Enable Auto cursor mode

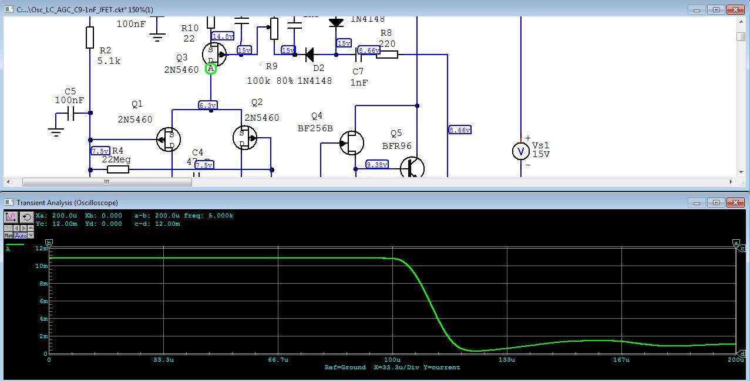pos(21,235)
